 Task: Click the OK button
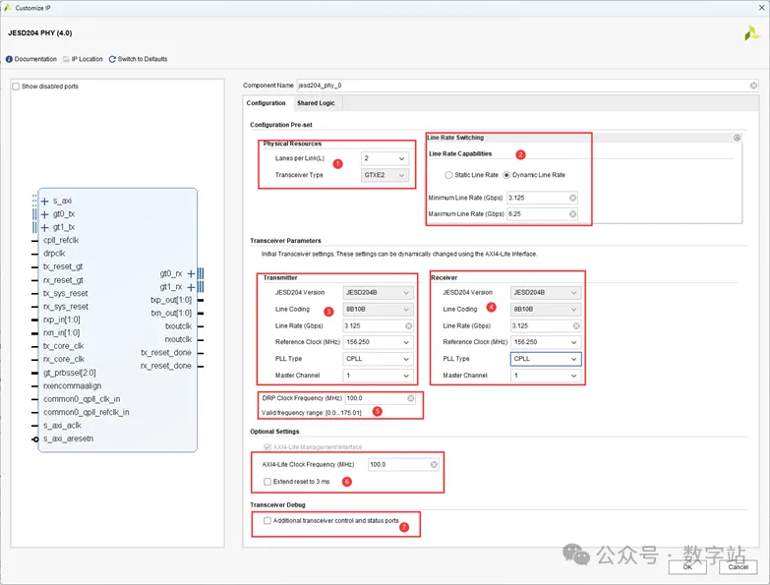click(687, 567)
